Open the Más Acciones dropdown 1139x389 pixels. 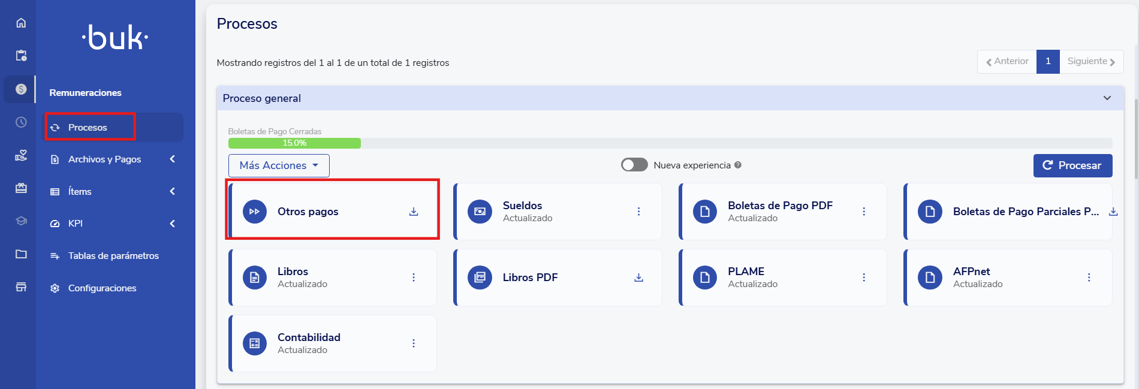279,165
